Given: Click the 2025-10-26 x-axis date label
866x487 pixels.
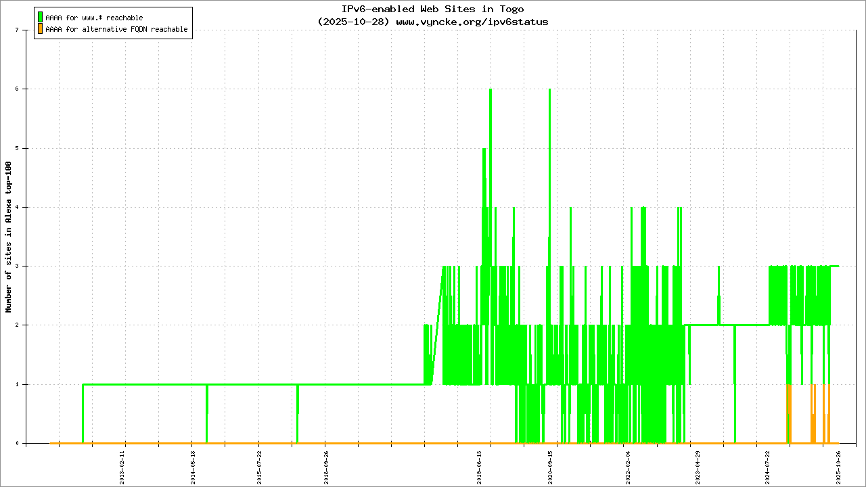Looking at the screenshot, I should (838, 467).
